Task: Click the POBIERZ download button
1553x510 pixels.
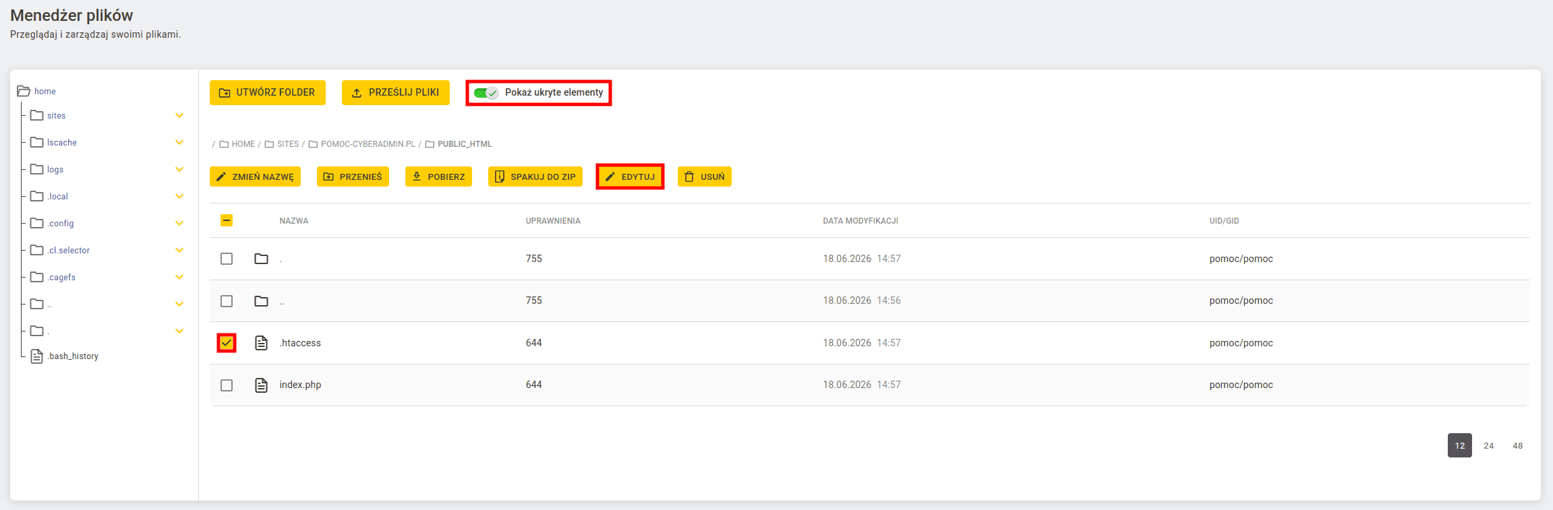Action: pos(438,177)
